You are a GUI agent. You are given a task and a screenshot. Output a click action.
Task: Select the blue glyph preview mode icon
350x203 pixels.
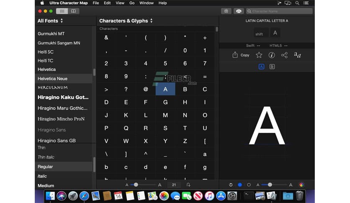pyautogui.click(x=261, y=67)
